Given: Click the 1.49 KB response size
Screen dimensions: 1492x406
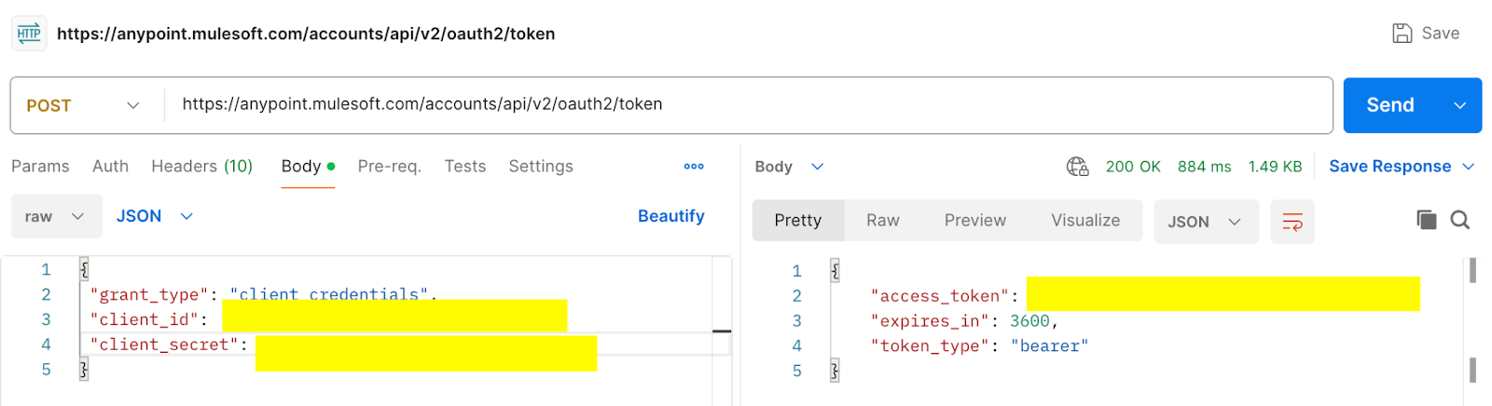Looking at the screenshot, I should click(x=1275, y=167).
